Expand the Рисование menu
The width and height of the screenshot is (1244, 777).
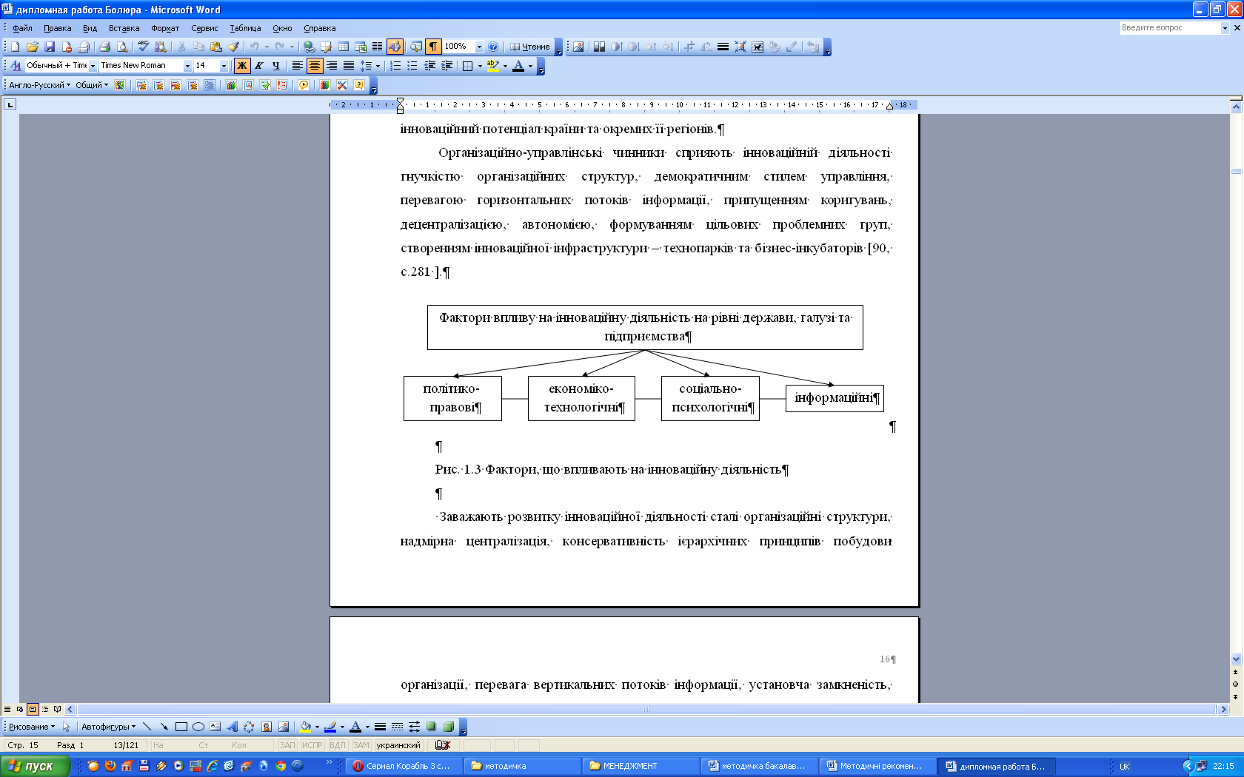click(32, 727)
